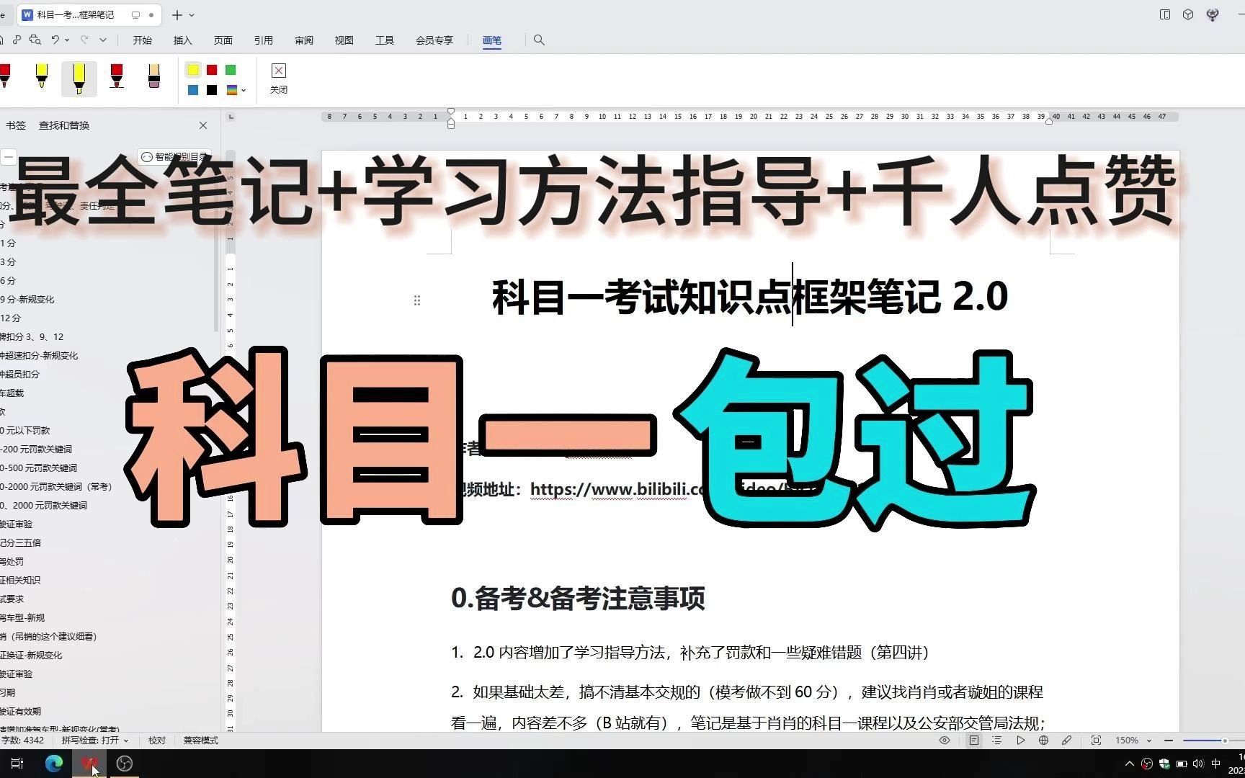Open the 审阅 ribbon tab
This screenshot has width=1245, height=778.
pyautogui.click(x=304, y=40)
